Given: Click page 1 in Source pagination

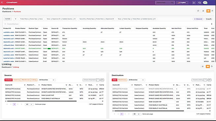Looking at the screenshot, I should pos(14,104).
